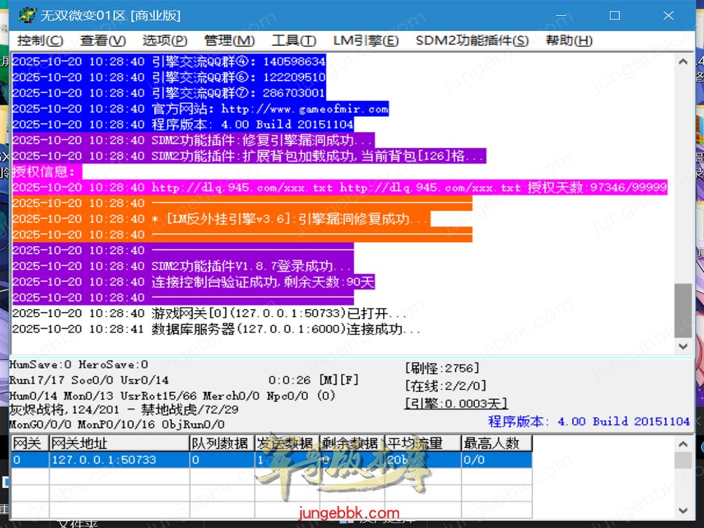
Task: Maximize the 无双微变01区 window
Action: tap(615, 15)
